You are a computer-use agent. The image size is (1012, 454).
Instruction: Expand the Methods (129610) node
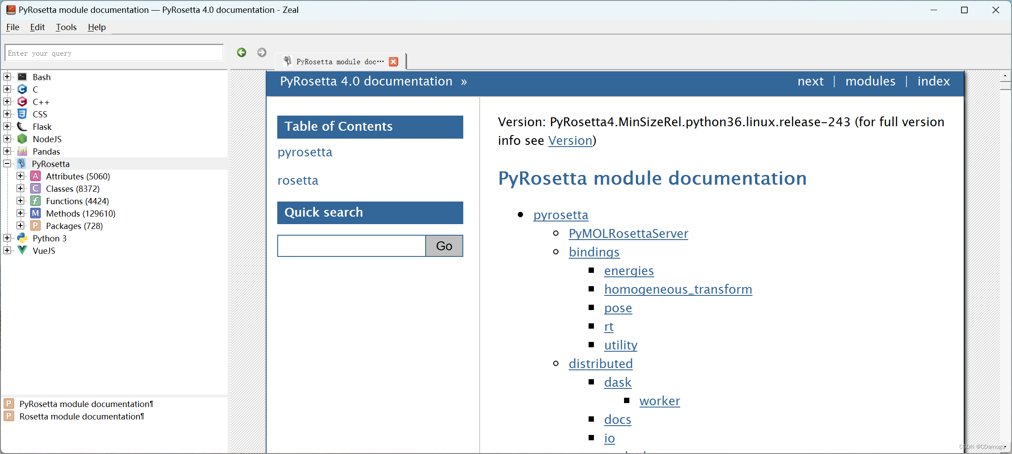point(20,213)
